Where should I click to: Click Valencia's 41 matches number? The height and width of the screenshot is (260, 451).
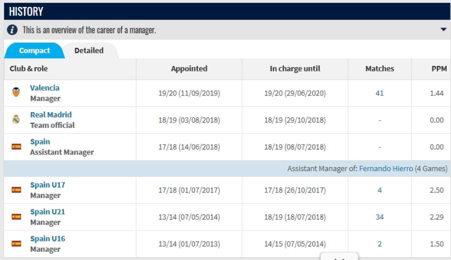379,93
